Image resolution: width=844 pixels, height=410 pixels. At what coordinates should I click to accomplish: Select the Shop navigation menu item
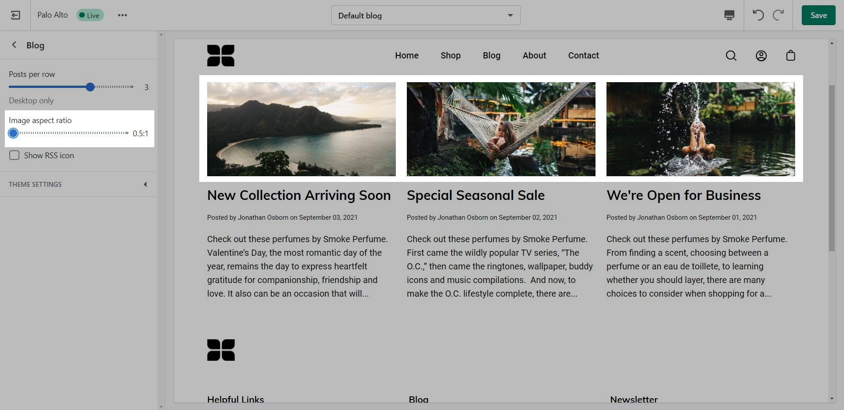[450, 56]
